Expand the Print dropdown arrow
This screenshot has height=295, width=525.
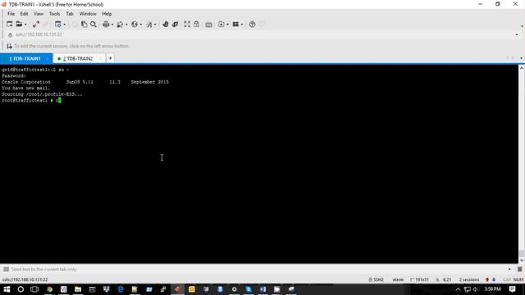point(112,25)
